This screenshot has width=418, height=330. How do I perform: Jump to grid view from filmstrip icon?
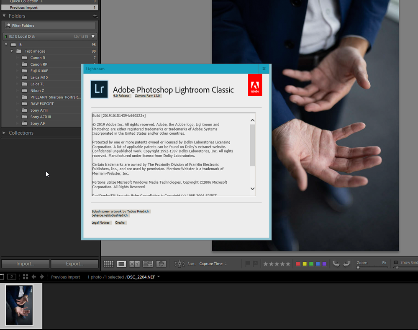26,277
